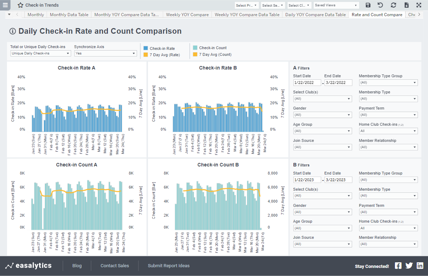Open easalytics Facebook page

(398, 265)
